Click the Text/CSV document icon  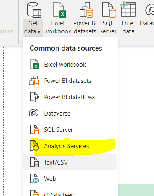tap(34, 162)
